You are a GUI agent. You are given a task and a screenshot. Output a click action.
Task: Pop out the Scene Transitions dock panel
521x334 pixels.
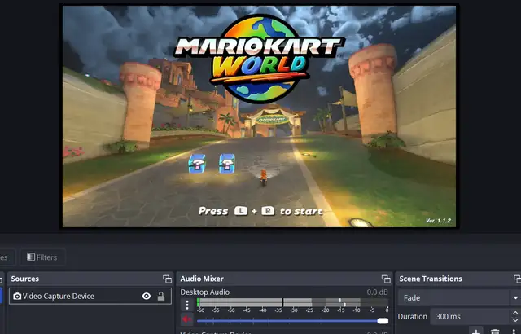tap(517, 279)
